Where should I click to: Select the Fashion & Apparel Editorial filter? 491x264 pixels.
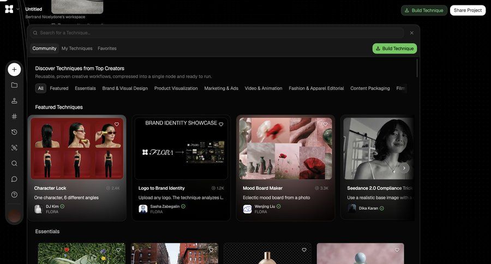[x=316, y=88]
